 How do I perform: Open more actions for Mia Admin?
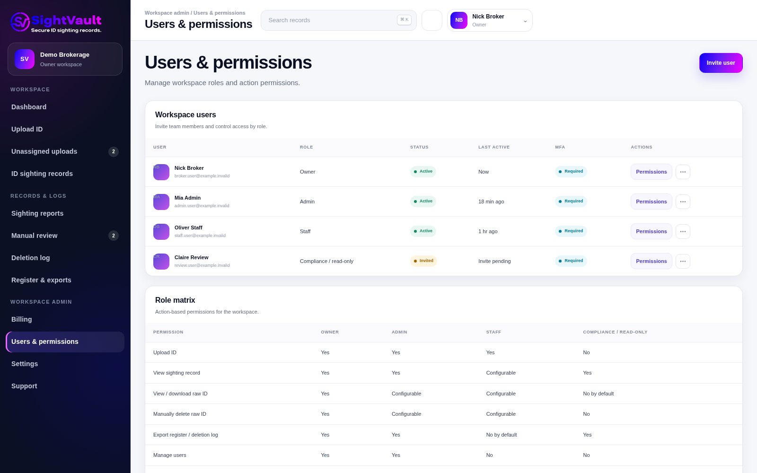pos(683,201)
